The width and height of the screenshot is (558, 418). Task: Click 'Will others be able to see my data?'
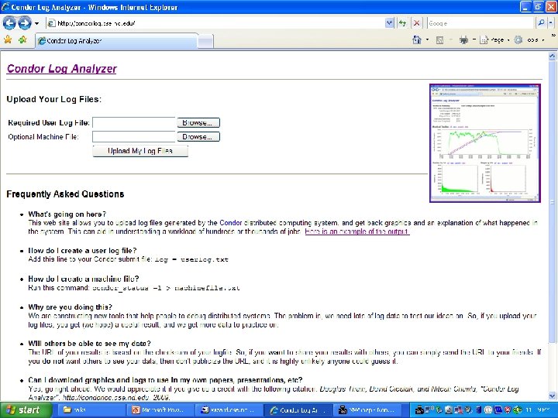[x=90, y=344]
